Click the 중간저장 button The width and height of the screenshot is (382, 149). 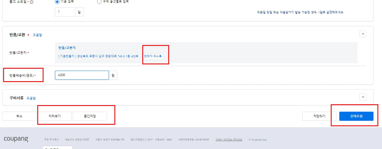point(90,116)
